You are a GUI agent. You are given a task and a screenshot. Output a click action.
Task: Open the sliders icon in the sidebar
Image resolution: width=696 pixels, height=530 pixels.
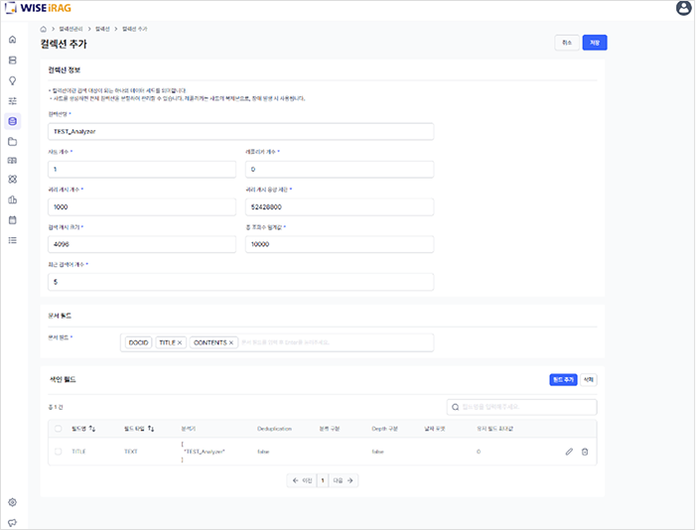click(12, 101)
